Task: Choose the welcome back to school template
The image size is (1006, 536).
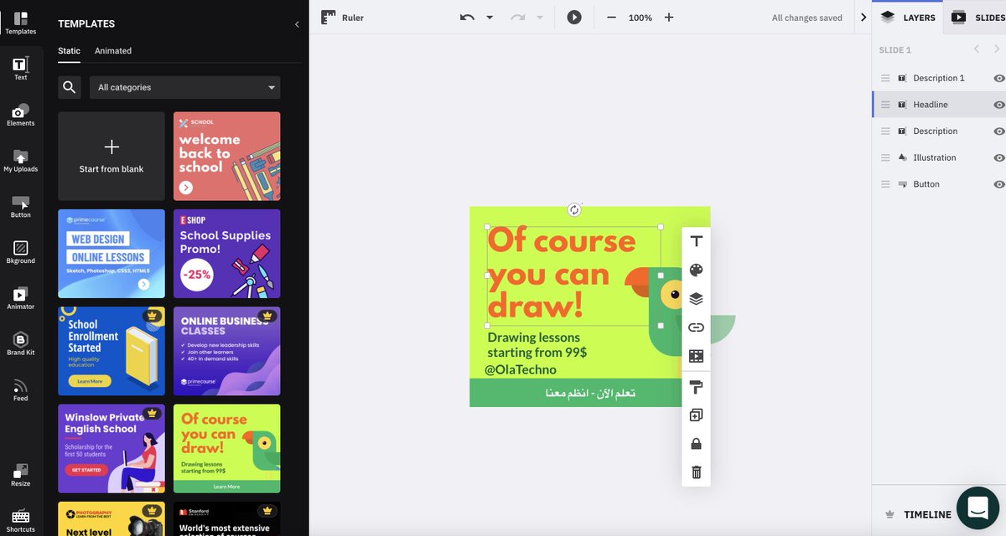Action: 227,157
